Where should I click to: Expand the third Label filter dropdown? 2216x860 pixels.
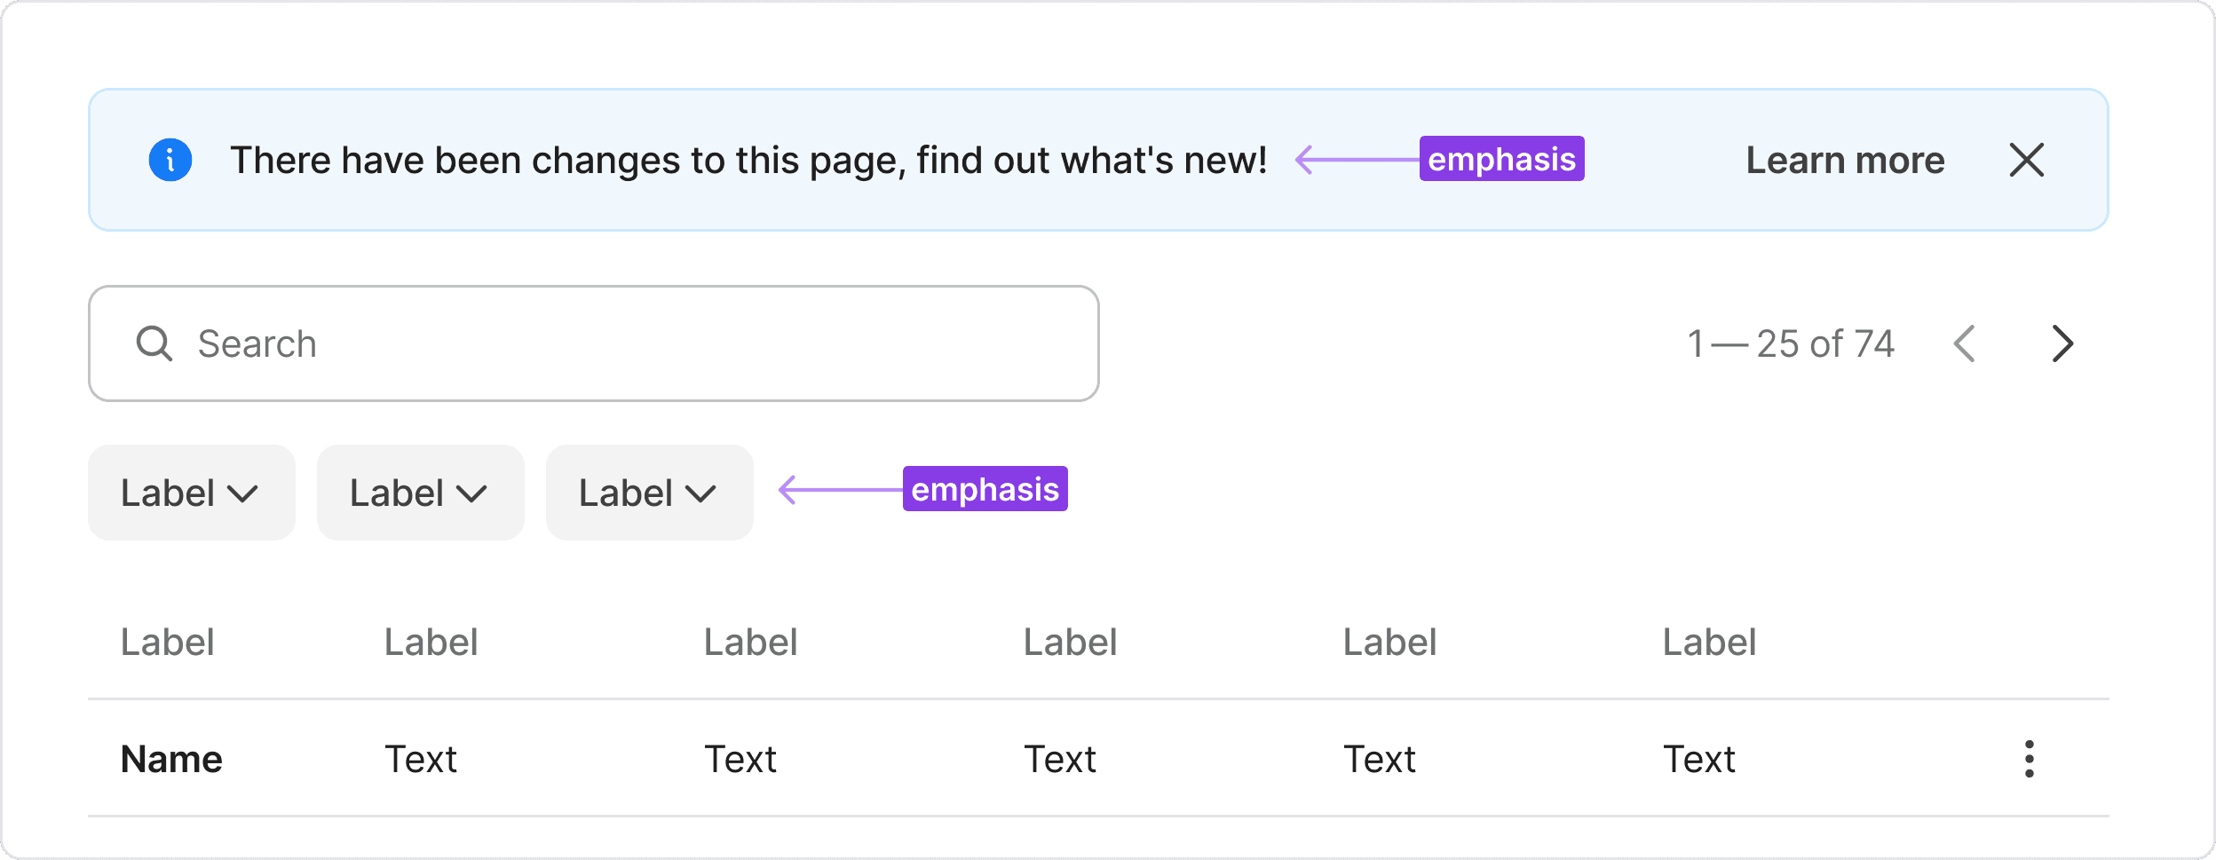(649, 493)
